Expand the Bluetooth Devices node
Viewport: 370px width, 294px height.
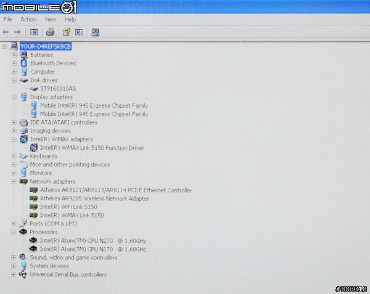click(x=14, y=63)
